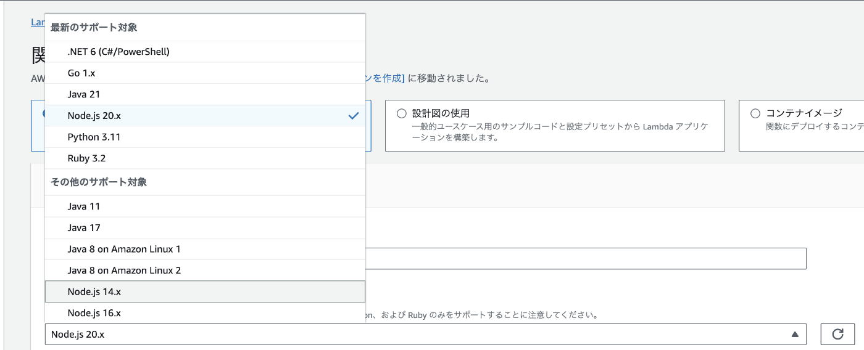Open the Lambda breadcrumb link

38,22
